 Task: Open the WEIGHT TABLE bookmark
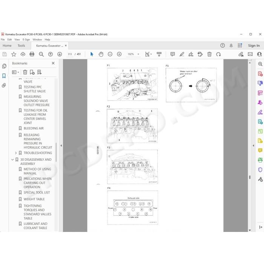(x=34, y=199)
